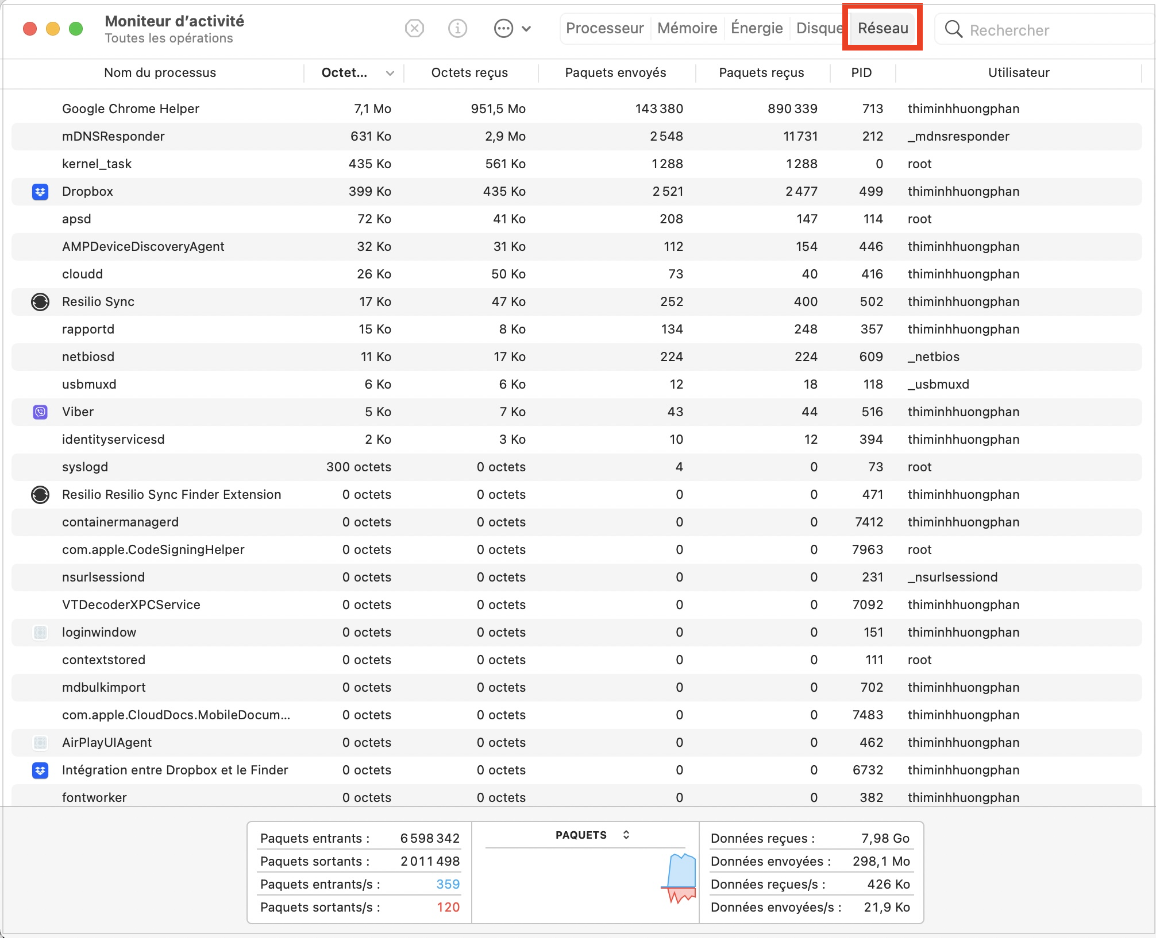The width and height of the screenshot is (1156, 938).
Task: Select the netbiosd process row
Action: pyautogui.click(x=576, y=357)
